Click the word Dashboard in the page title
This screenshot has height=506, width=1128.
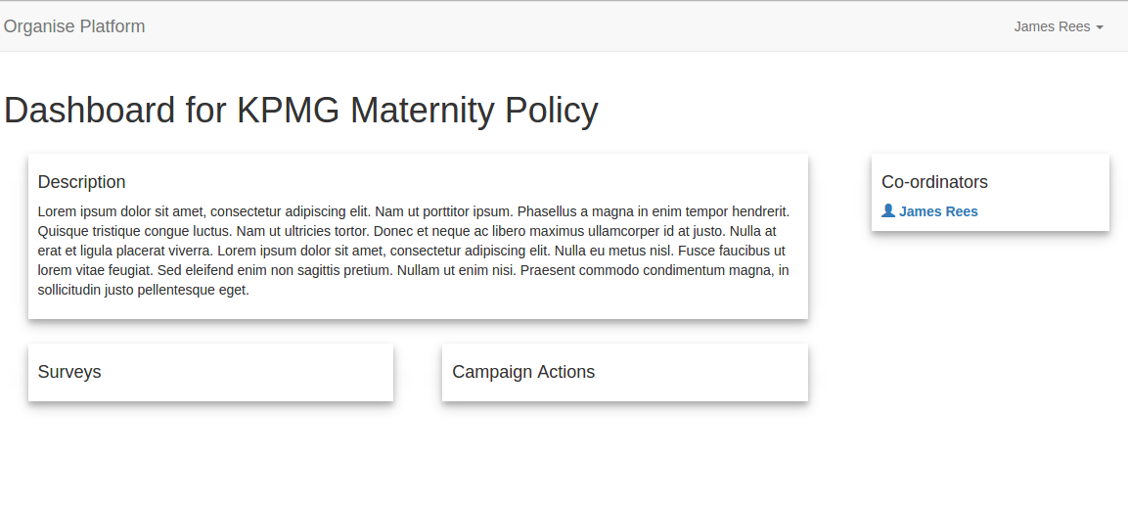click(x=90, y=111)
